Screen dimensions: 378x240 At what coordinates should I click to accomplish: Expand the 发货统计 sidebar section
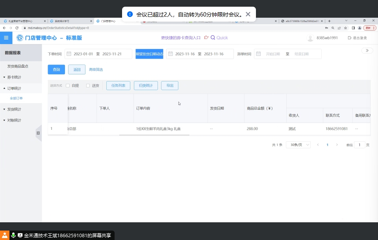point(14,109)
